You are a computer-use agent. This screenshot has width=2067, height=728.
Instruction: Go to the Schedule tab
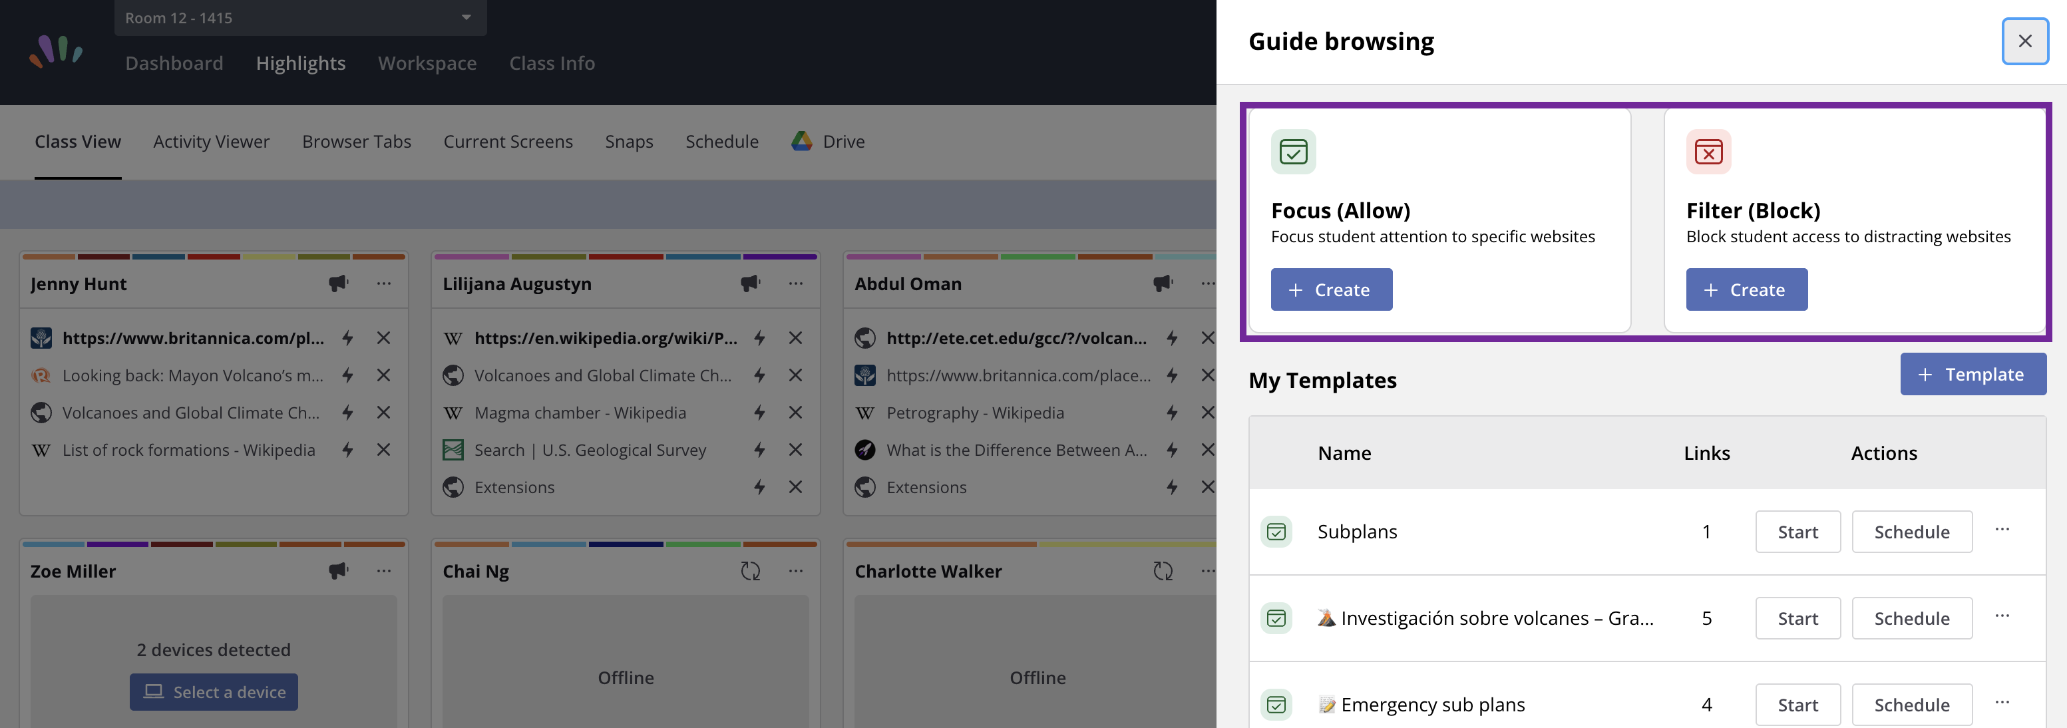pyautogui.click(x=722, y=141)
